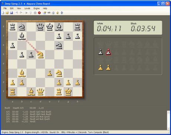Open the Edit menu
This screenshot has height=135, width=171.
(12, 9)
